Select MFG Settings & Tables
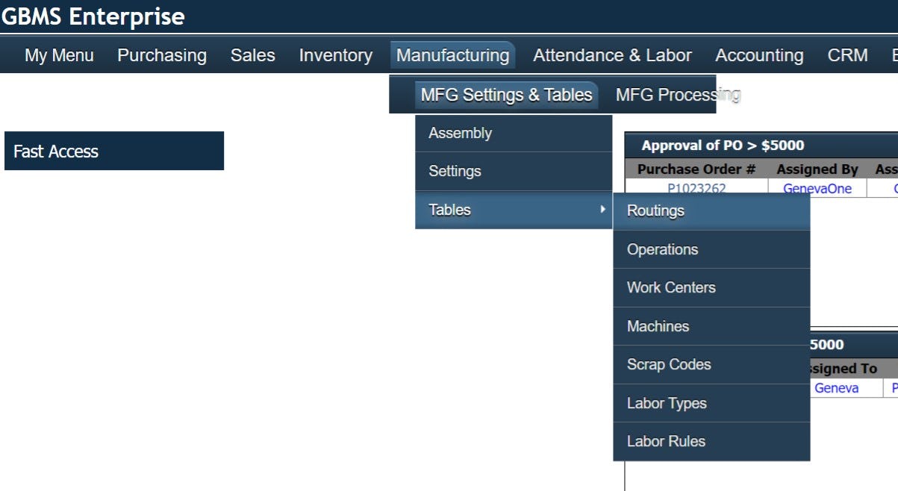This screenshot has height=491, width=898. 506,95
